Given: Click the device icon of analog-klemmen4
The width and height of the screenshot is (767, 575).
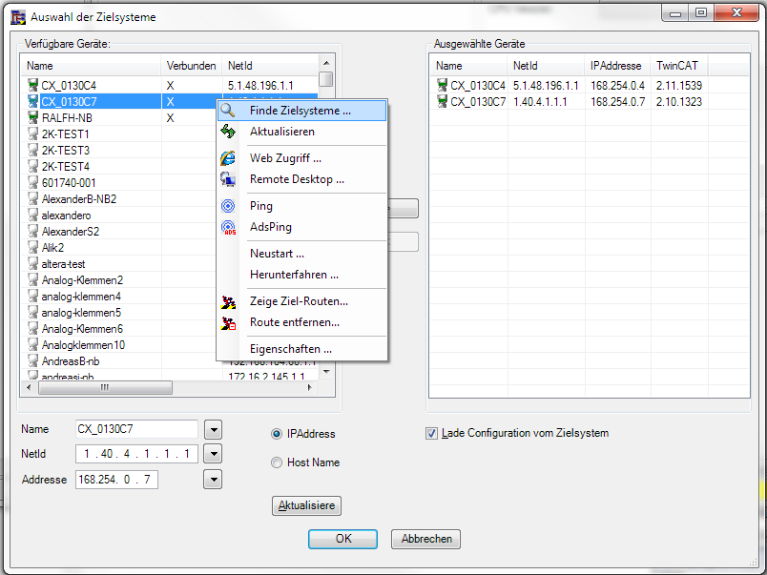Looking at the screenshot, I should [32, 296].
